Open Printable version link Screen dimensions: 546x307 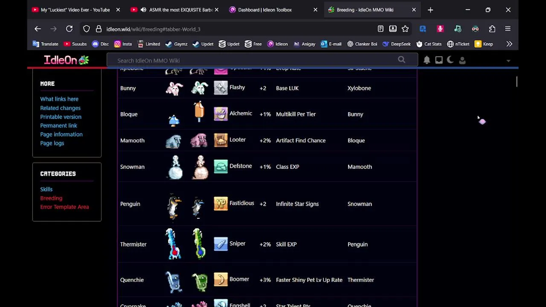pos(61,117)
